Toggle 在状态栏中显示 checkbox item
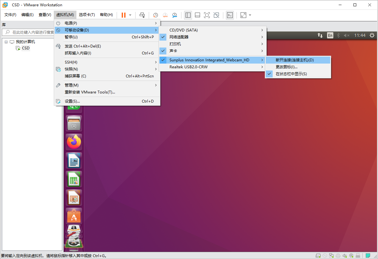The image size is (378, 259). point(298,74)
